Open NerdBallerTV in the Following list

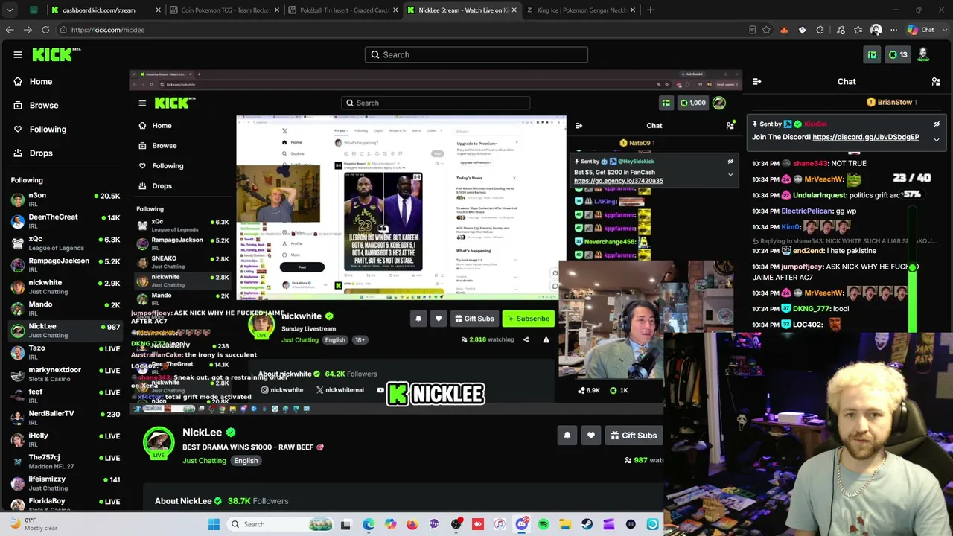coord(65,418)
